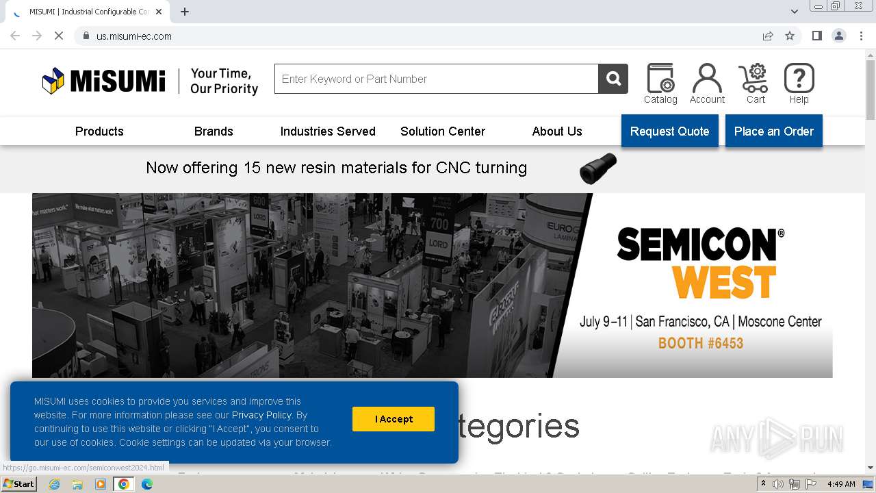Open the Industries Served menu
This screenshot has height=493, width=876.
(x=328, y=131)
